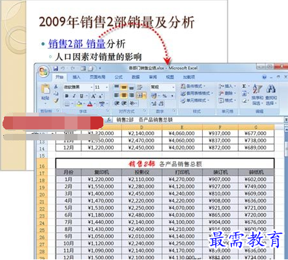Viewport: 288px width, 260px height.
Task: Toggle Bold formatting
Action: point(67,96)
